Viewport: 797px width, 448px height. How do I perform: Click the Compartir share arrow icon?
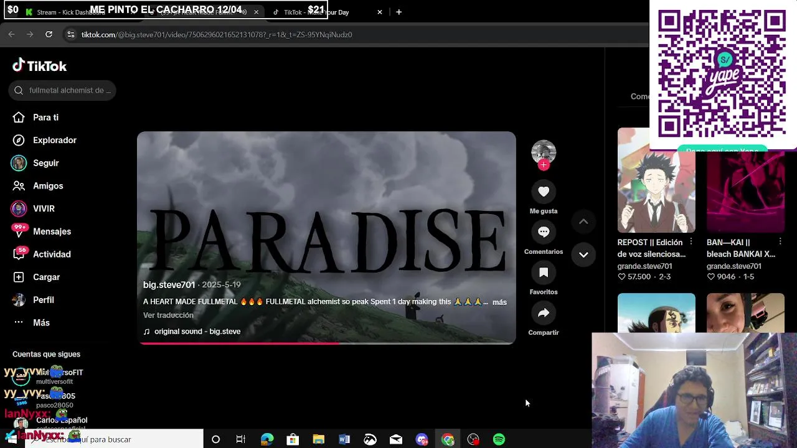click(544, 313)
